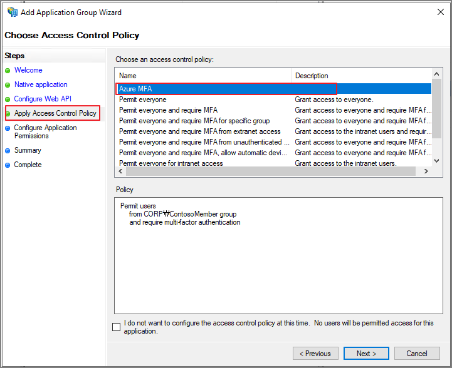Select Permit everyone and require MFA for specific group
This screenshot has height=368, width=452.
(x=194, y=121)
